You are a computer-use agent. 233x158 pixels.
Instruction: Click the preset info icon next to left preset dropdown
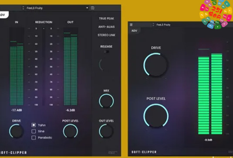point(92,8)
